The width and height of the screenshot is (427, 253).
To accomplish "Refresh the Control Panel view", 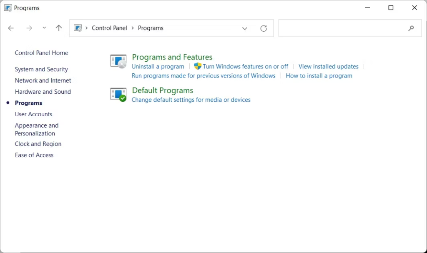I will pyautogui.click(x=264, y=28).
